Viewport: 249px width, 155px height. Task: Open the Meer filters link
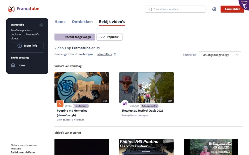[x=105, y=54]
